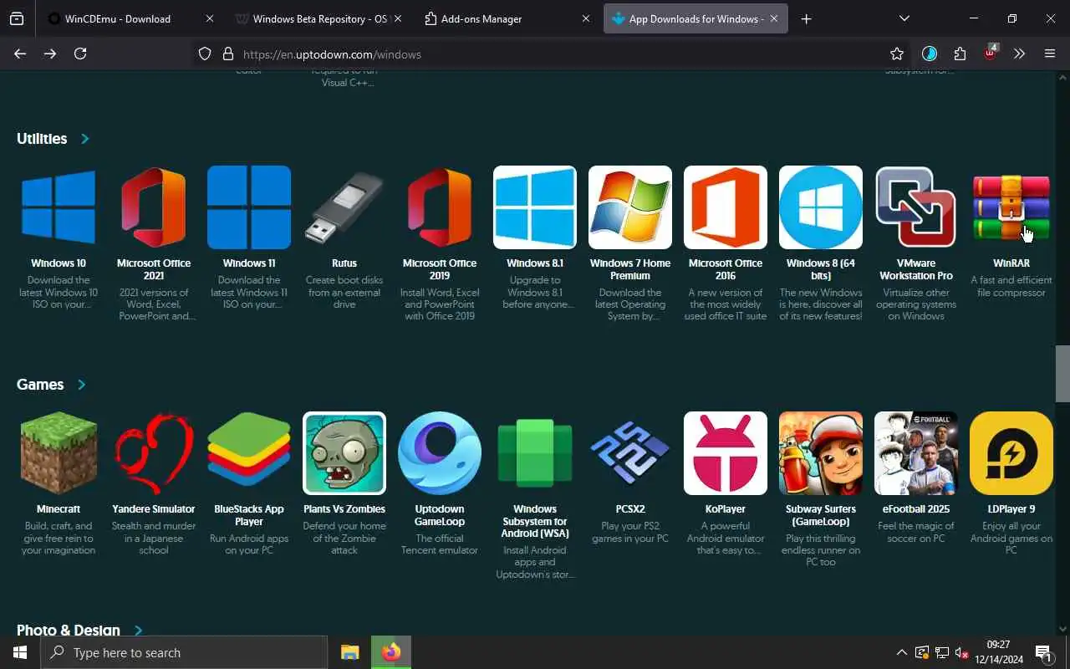The width and height of the screenshot is (1070, 669).
Task: Click the VMware Workstation Pro title link
Action: [x=916, y=269]
